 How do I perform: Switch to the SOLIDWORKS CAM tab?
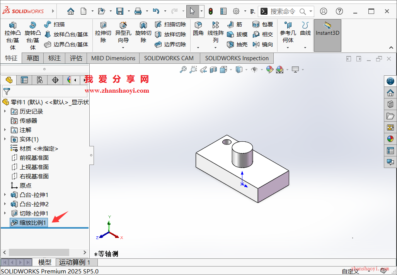[x=169, y=58]
